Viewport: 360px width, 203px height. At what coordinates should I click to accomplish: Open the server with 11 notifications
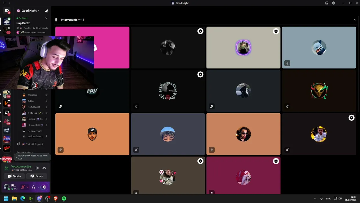coord(7,30)
